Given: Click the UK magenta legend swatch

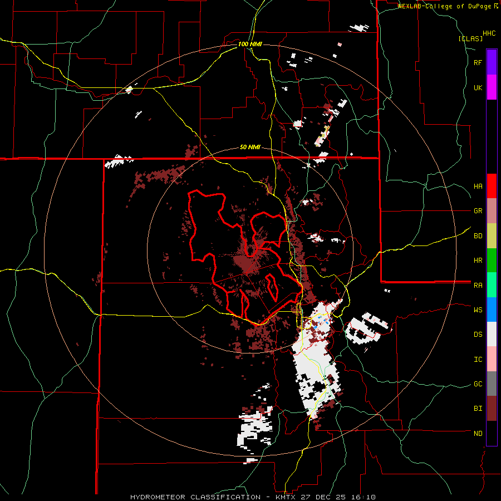Looking at the screenshot, I should tap(492, 87).
